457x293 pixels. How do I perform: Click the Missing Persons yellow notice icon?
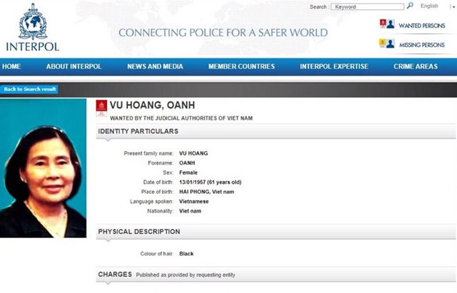point(386,43)
